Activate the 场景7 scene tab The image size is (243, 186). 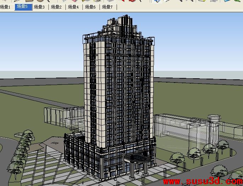pyautogui.click(x=108, y=7)
